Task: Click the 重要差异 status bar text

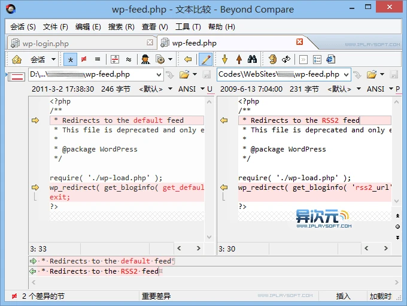Action: 156,296
